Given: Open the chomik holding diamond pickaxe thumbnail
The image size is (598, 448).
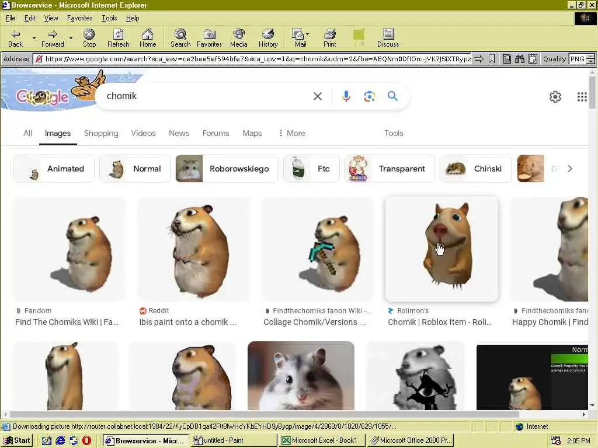Looking at the screenshot, I should click(317, 249).
